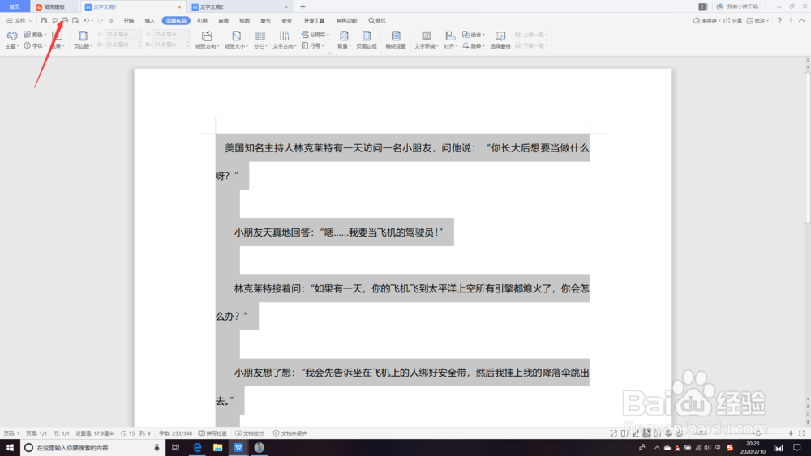
Task: Open the 安全 security ribbon tab
Action: coord(286,21)
